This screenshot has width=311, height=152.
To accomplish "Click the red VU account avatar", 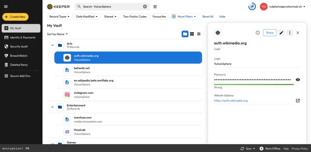I will tap(264, 6).
